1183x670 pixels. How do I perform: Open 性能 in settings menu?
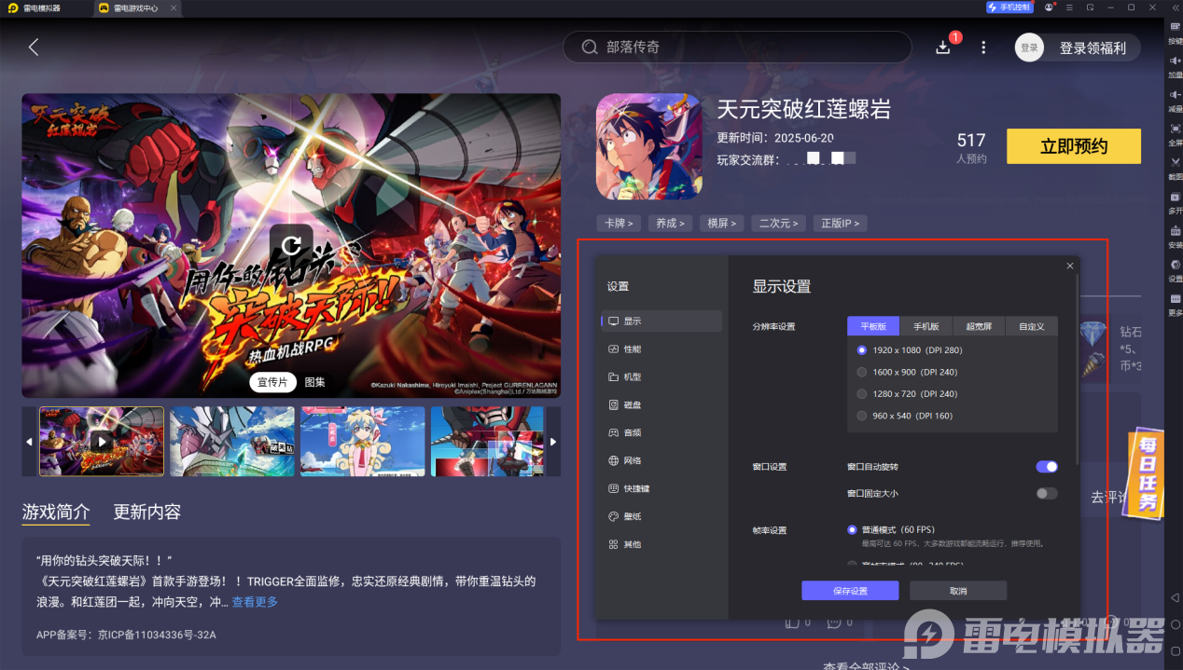pos(661,349)
